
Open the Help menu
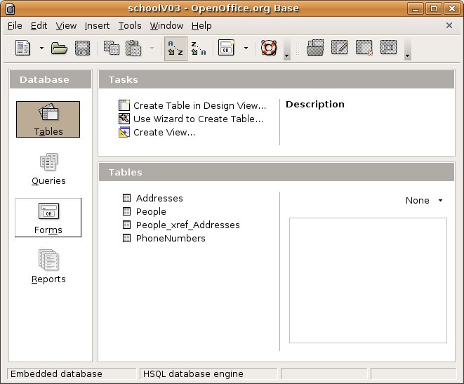(x=201, y=26)
